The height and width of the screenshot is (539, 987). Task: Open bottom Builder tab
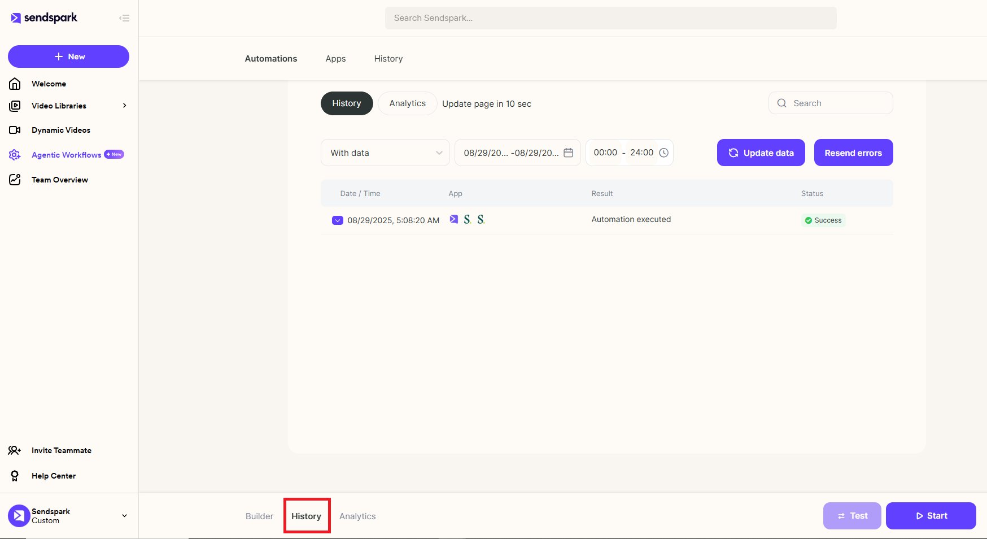259,516
